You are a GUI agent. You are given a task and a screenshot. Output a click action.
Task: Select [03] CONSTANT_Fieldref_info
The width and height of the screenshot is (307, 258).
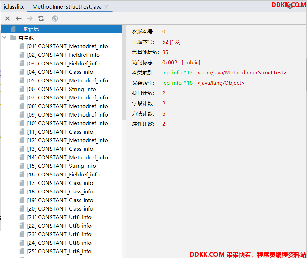[63, 64]
